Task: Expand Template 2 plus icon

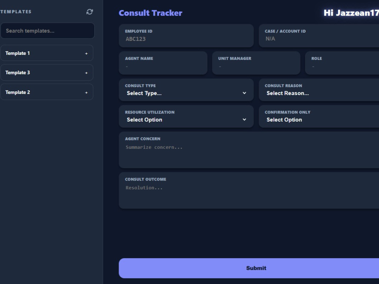Action: pos(86,92)
